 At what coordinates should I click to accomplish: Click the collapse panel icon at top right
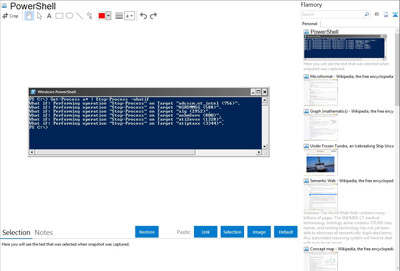pos(395,14)
